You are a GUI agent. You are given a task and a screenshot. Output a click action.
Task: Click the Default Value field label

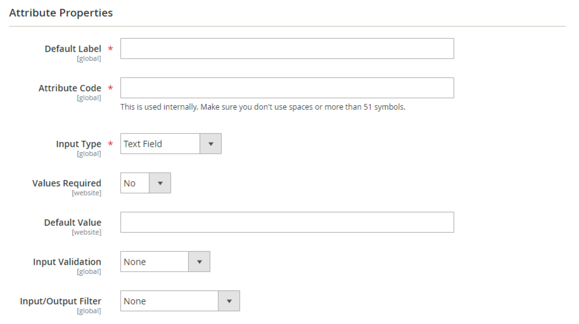click(x=73, y=223)
